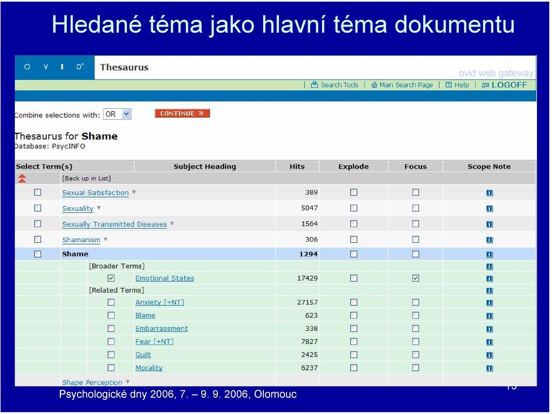This screenshot has height=414, width=552.
Task: Uncheck Focus for Emotional States
Action: pyautogui.click(x=416, y=278)
